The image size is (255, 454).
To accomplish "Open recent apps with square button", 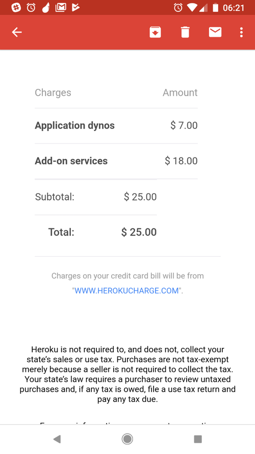I will 198,439.
